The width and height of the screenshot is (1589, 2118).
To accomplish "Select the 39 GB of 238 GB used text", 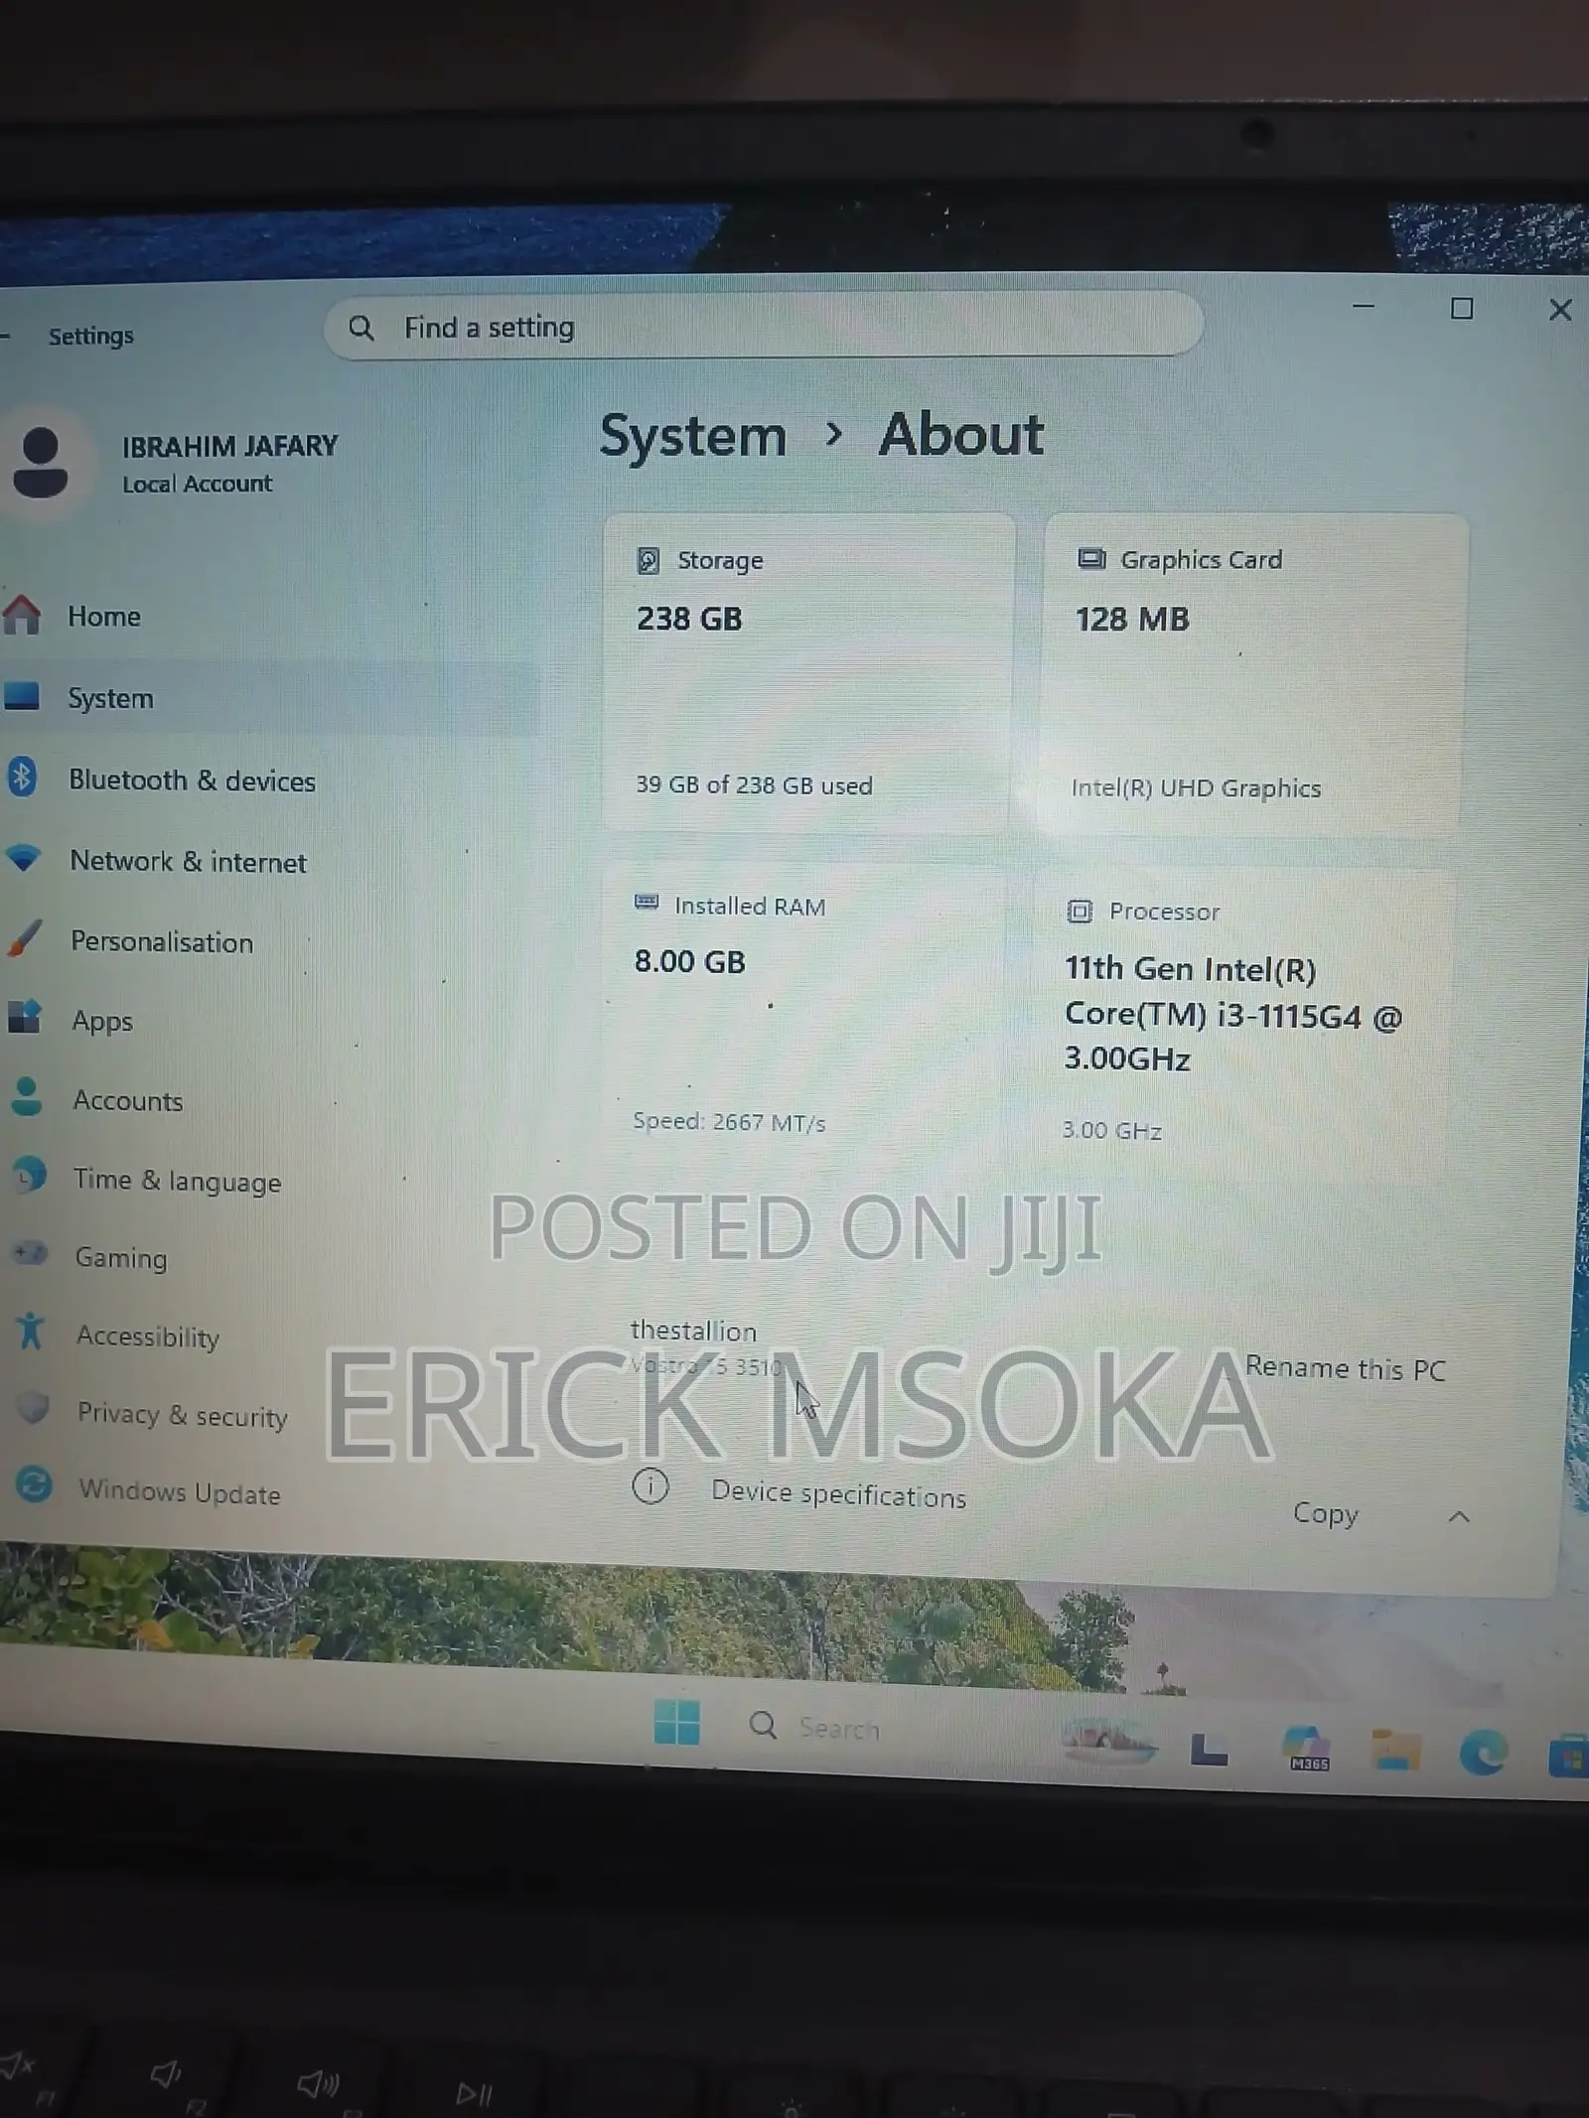I will (x=754, y=785).
